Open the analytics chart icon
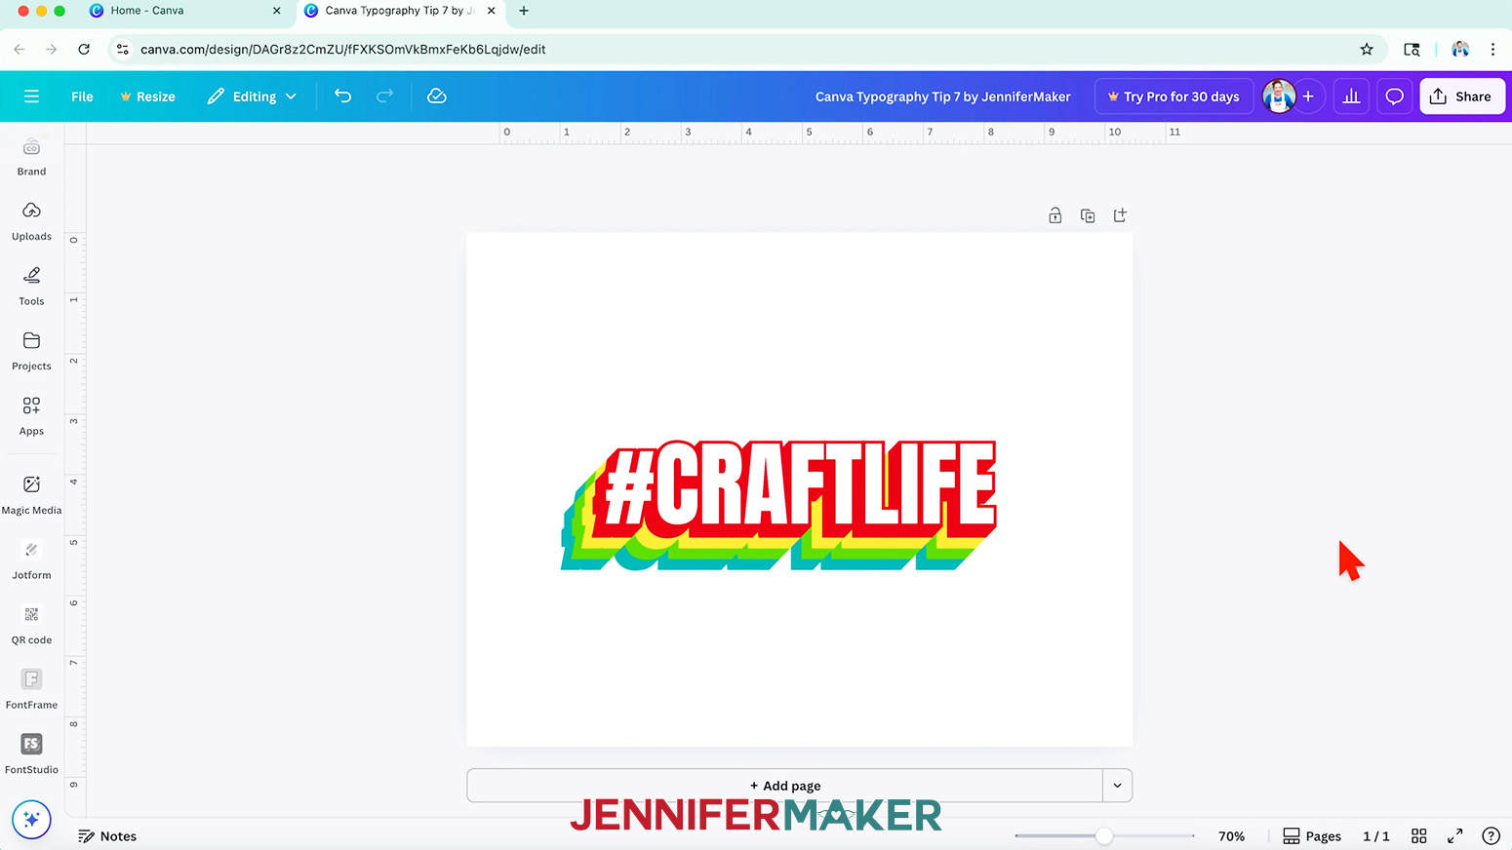 pos(1351,97)
